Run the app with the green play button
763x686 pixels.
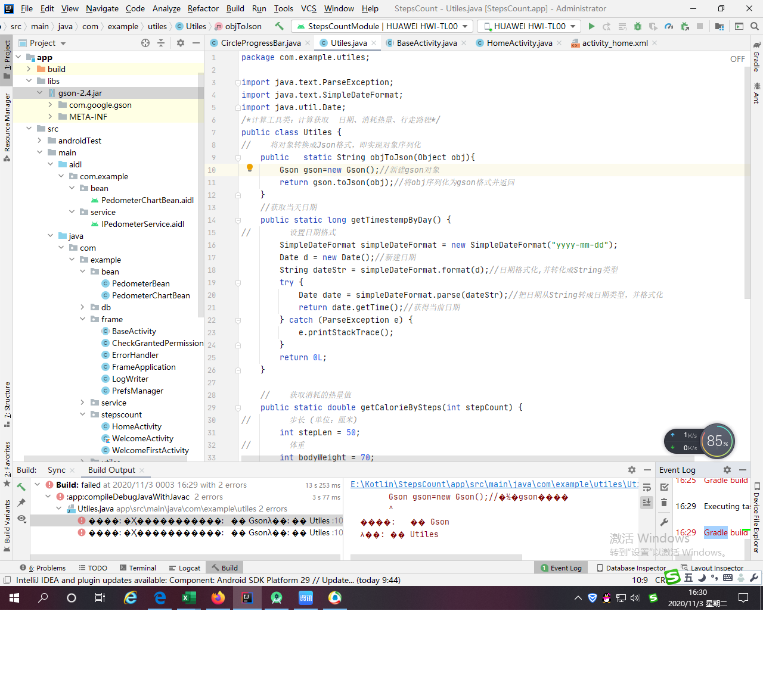click(591, 26)
